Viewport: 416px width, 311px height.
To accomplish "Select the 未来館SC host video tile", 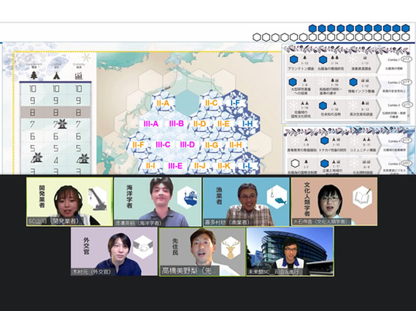I will tap(290, 252).
